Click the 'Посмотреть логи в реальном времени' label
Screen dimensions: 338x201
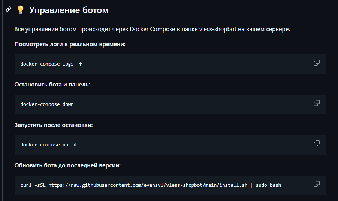click(x=70, y=44)
